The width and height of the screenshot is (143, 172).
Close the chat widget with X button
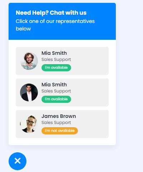coord(18,161)
